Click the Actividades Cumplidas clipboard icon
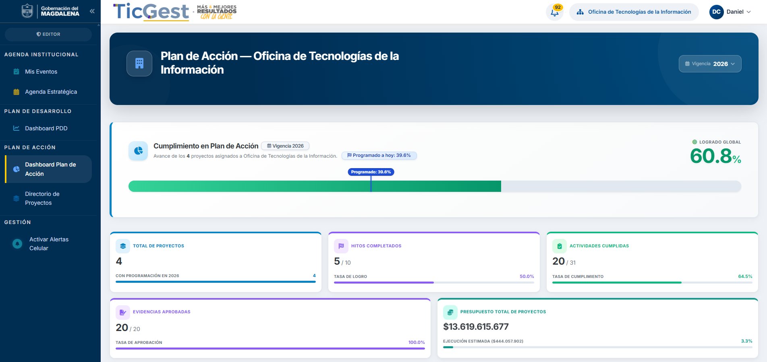The width and height of the screenshot is (767, 362). [560, 246]
